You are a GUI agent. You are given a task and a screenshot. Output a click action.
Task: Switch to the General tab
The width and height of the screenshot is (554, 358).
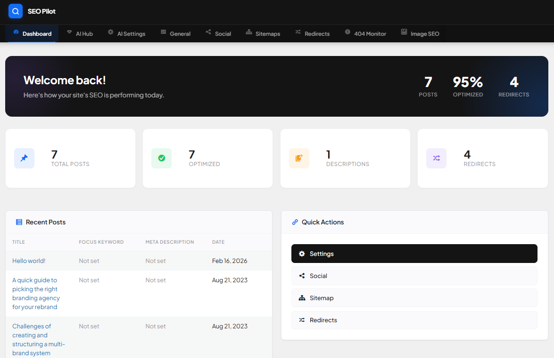point(175,33)
